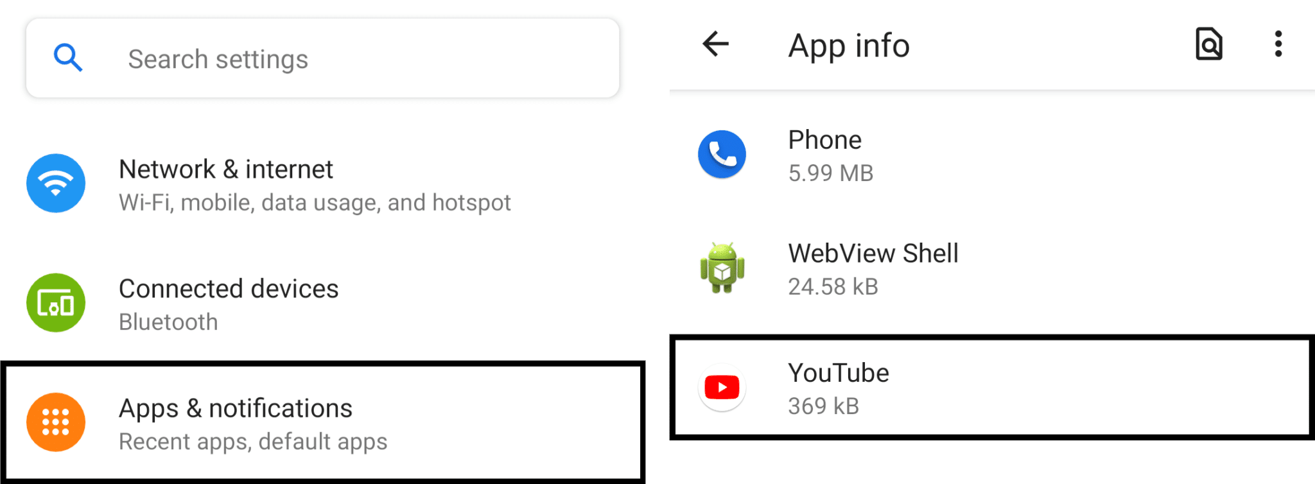Click the YouTube 369 kB size text
The image size is (1315, 484).
tap(823, 406)
